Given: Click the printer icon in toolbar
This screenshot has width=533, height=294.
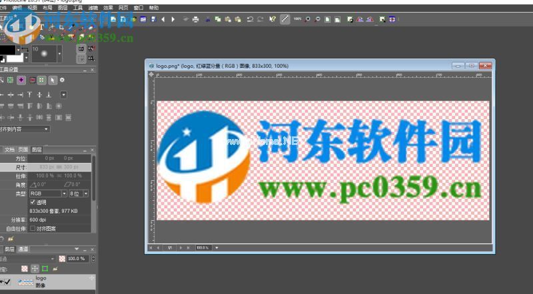Looking at the screenshot, I should [x=195, y=19].
